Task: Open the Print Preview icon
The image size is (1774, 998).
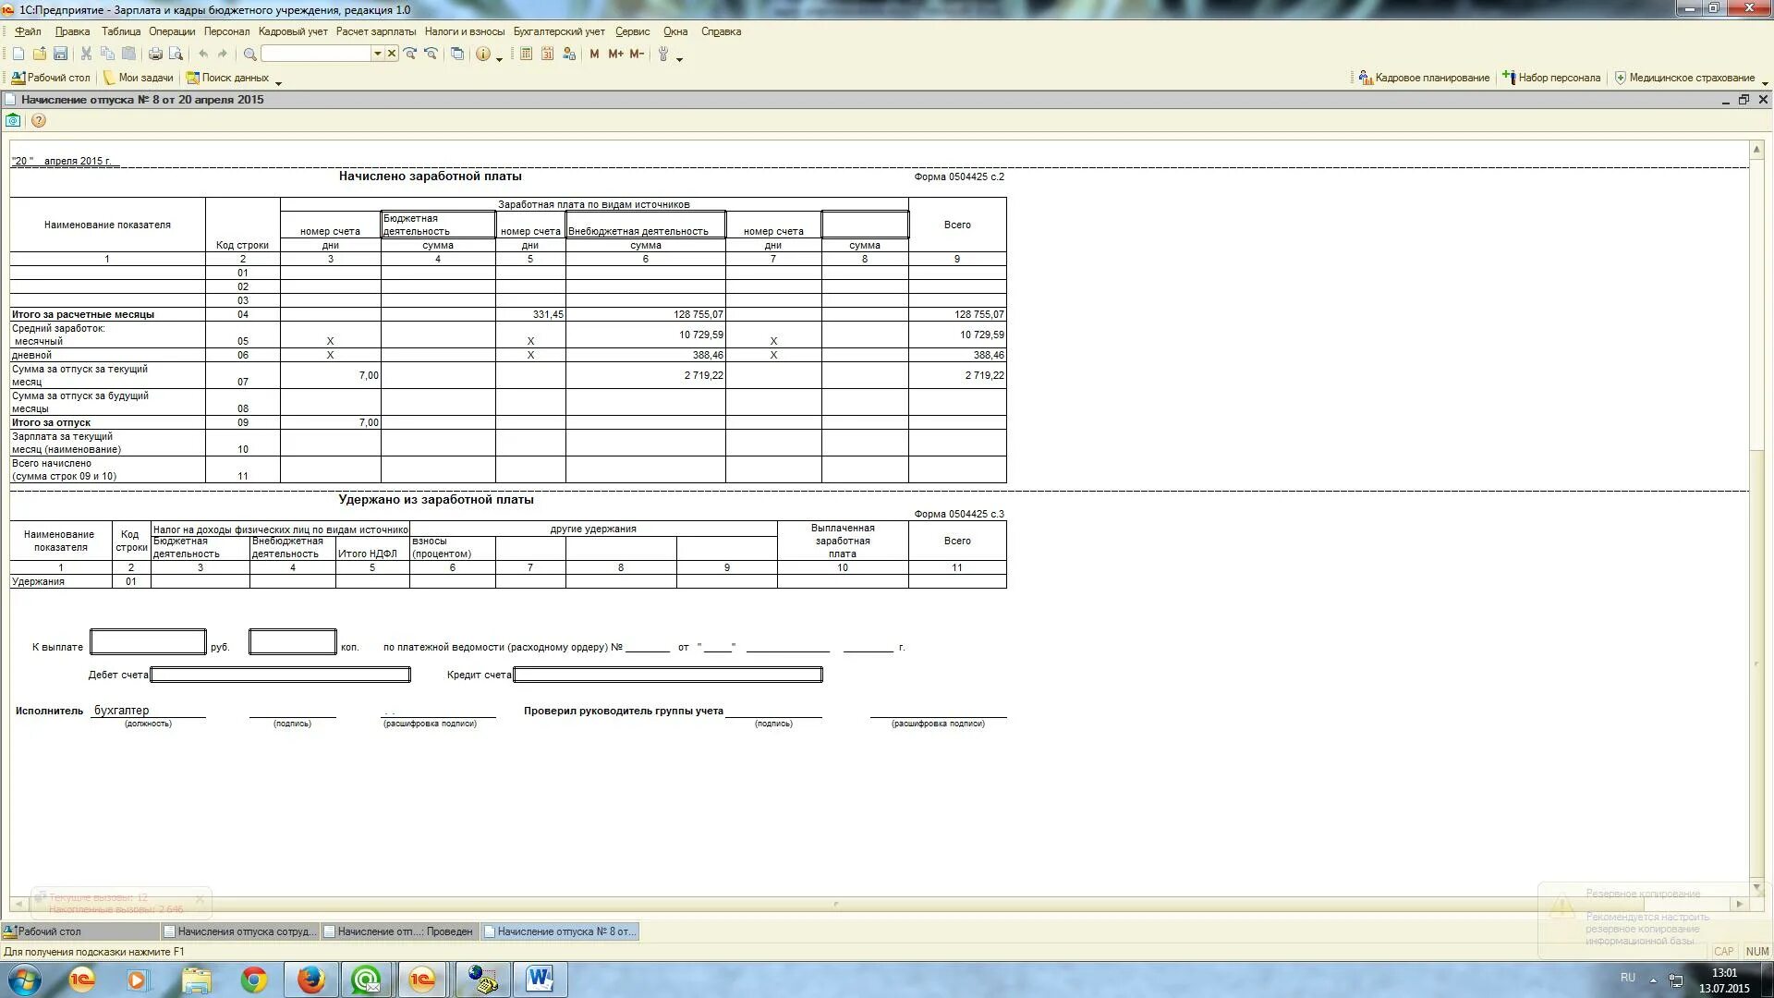Action: tap(176, 55)
